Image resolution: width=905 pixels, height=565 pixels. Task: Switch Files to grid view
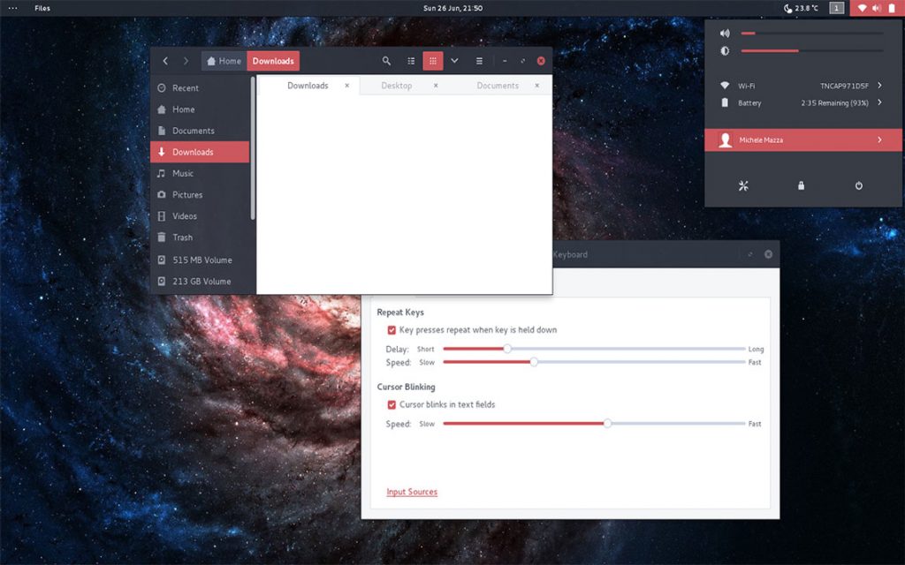click(432, 61)
